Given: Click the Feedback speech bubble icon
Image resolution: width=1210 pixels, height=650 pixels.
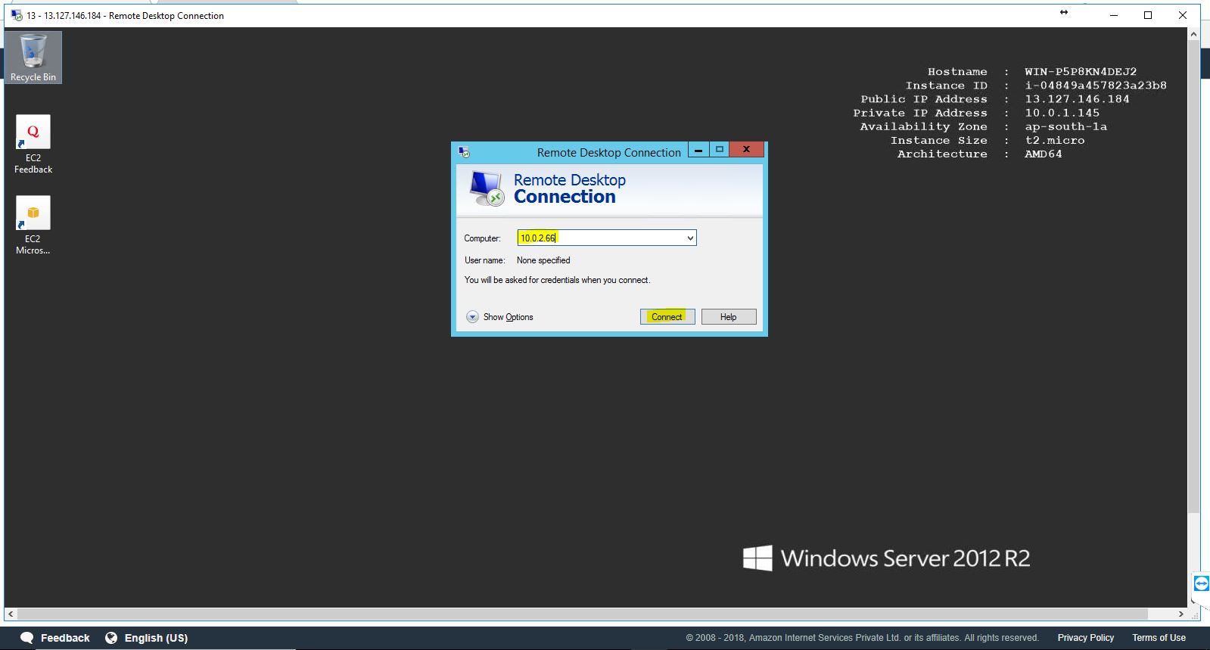Looking at the screenshot, I should (27, 638).
